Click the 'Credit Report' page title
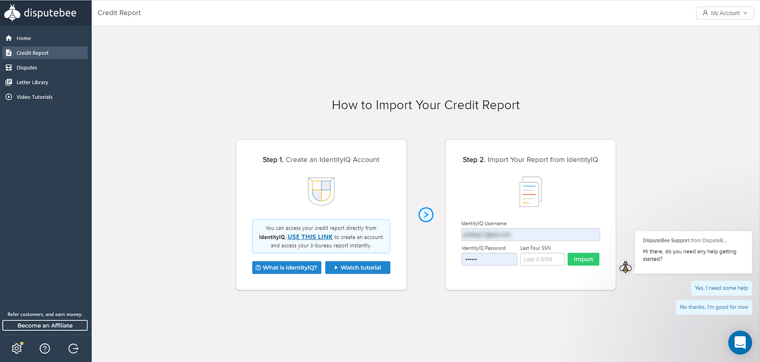Screen dimensions: 760x362 pos(119,13)
